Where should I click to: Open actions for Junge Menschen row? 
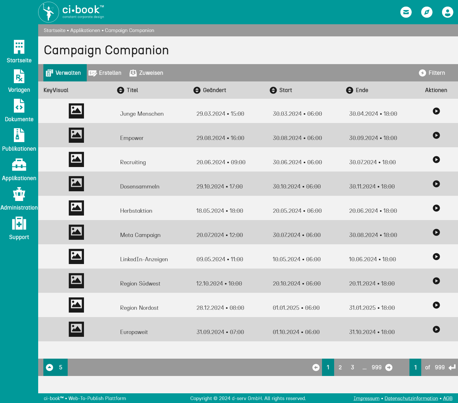[x=436, y=111]
